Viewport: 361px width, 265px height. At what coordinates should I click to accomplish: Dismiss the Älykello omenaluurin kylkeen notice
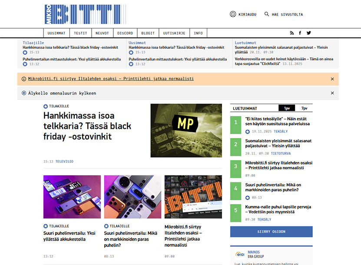click(x=332, y=93)
